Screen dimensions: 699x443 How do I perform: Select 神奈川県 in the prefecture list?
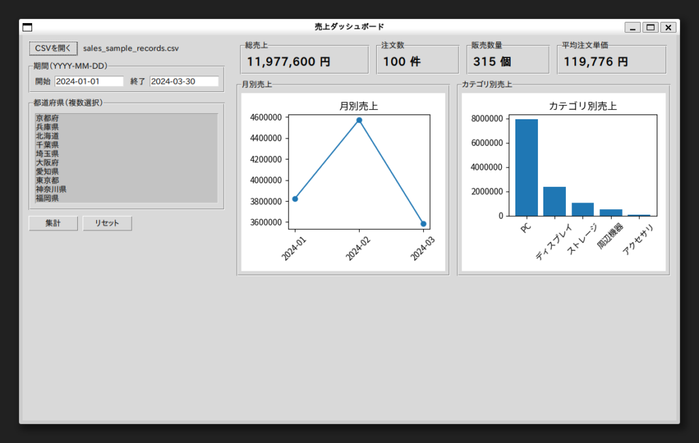[x=51, y=189]
